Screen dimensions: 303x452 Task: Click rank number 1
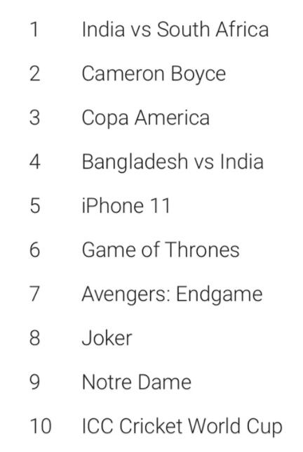[34, 30]
